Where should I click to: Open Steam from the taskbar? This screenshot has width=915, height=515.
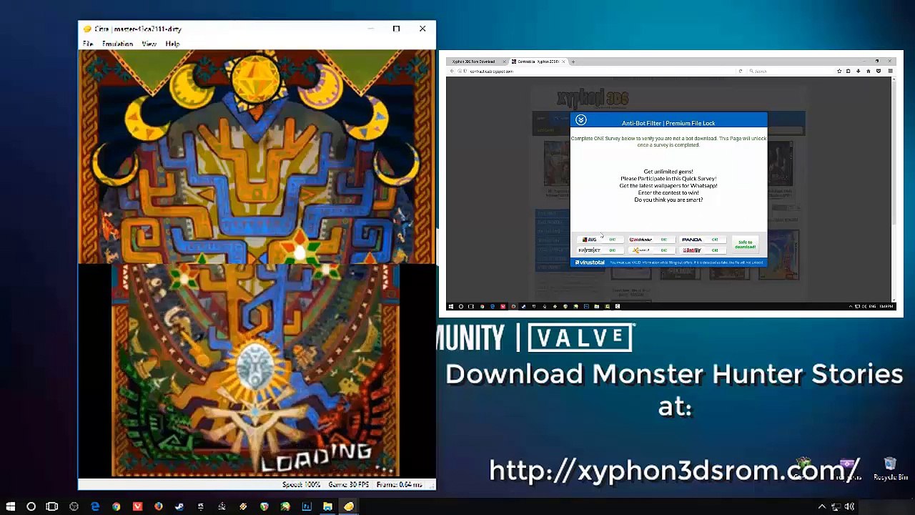point(179,506)
